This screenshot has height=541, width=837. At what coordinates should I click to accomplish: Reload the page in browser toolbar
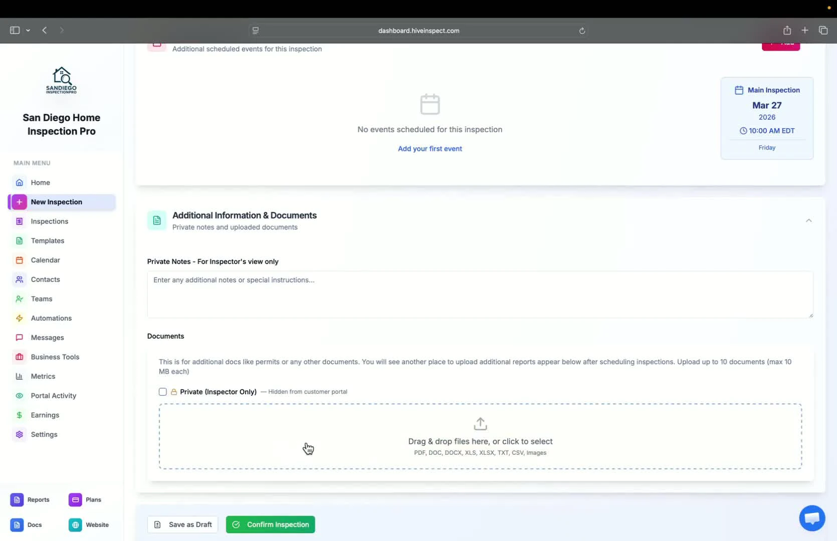(x=582, y=31)
